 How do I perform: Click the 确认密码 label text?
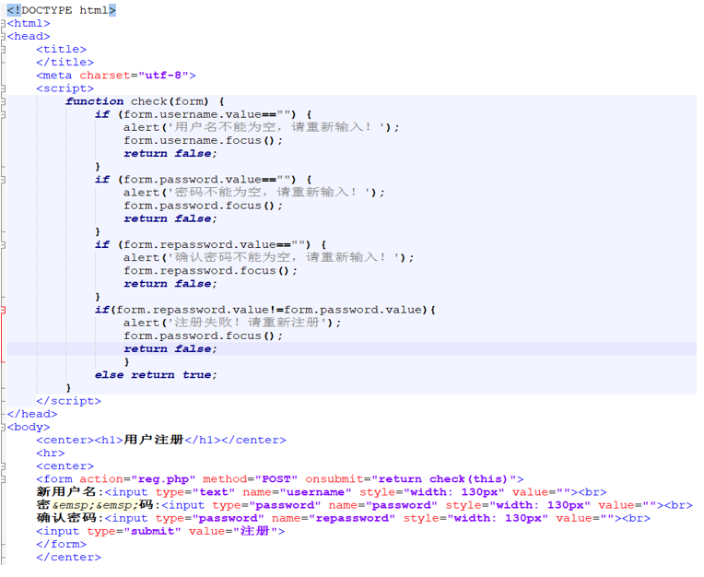coord(66,518)
